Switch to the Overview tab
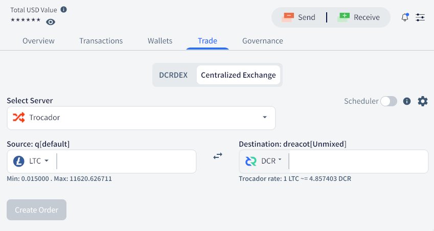Image resolution: width=434 pixels, height=231 pixels. 38,41
